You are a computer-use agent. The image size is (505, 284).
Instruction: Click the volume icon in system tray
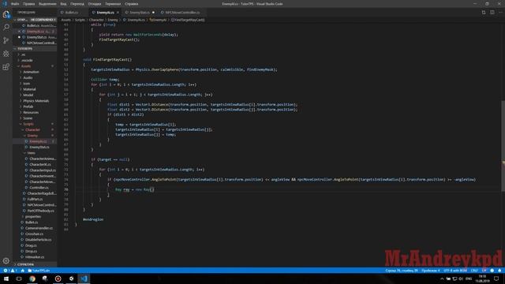pos(461,278)
